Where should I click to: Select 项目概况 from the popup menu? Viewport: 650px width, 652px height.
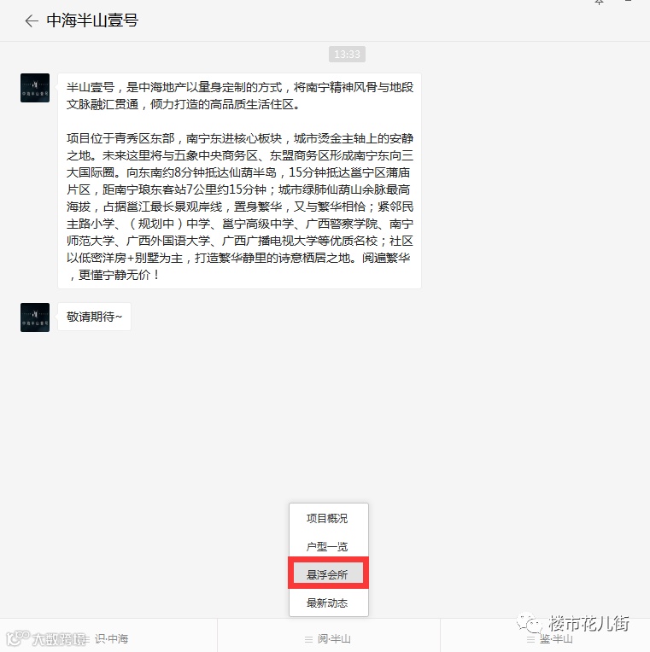tap(327, 519)
